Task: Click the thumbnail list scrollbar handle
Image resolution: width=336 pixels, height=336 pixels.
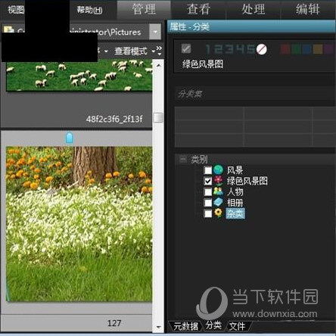Action: pyautogui.click(x=158, y=117)
